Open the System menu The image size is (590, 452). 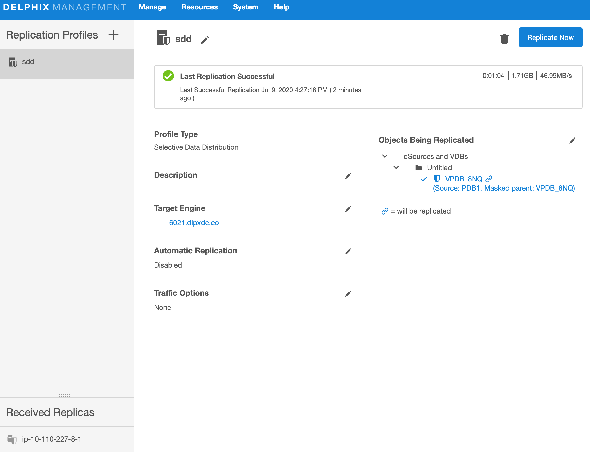[x=245, y=7]
